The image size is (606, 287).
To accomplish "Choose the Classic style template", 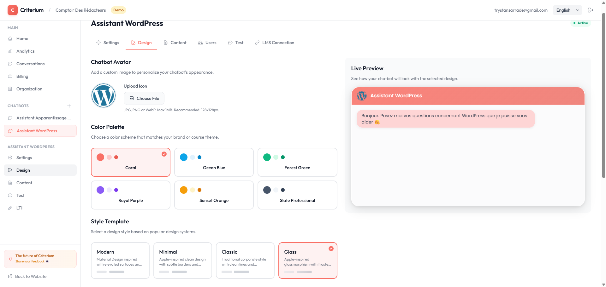I will tap(245, 260).
